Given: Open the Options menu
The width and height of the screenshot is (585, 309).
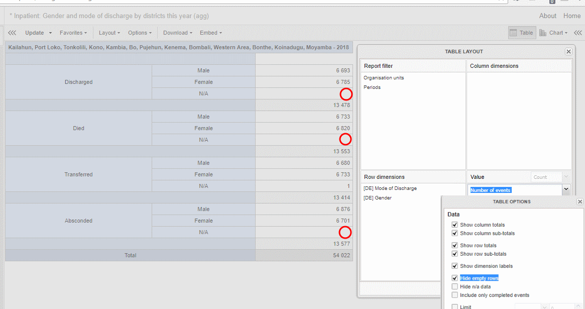Looking at the screenshot, I should [x=140, y=33].
